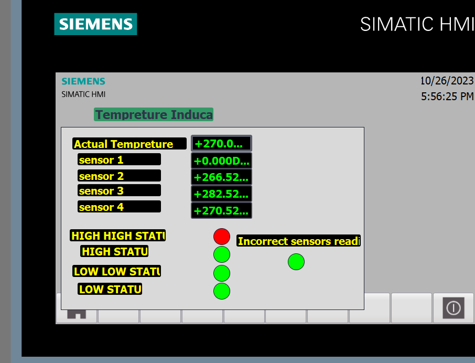This screenshot has width=475, height=363.
Task: Click the HIGH status green indicator
Action: [x=222, y=254]
